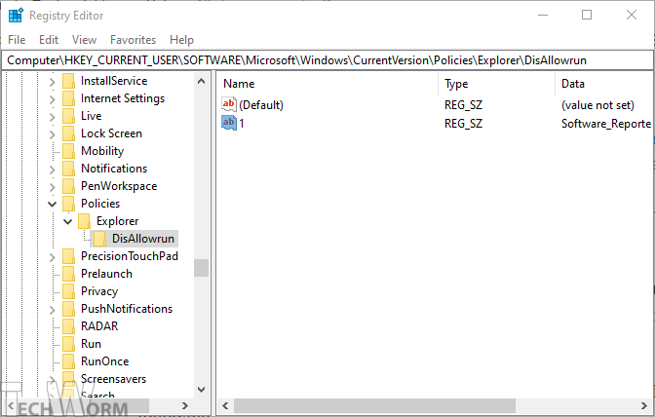Click the Mobility folder icon
This screenshot has height=417, width=655.
tap(68, 151)
